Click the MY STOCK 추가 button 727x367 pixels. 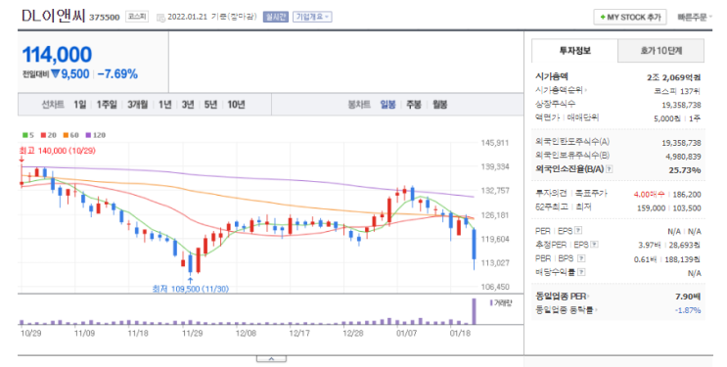[630, 18]
